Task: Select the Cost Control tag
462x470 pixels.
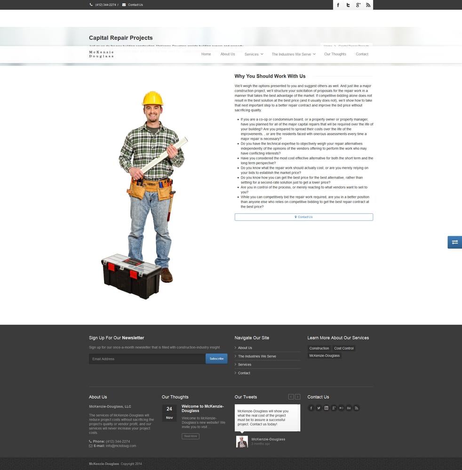Action: (344, 348)
